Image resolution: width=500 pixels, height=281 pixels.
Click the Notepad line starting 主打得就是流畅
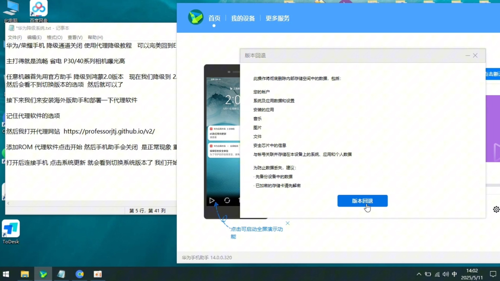click(x=66, y=61)
